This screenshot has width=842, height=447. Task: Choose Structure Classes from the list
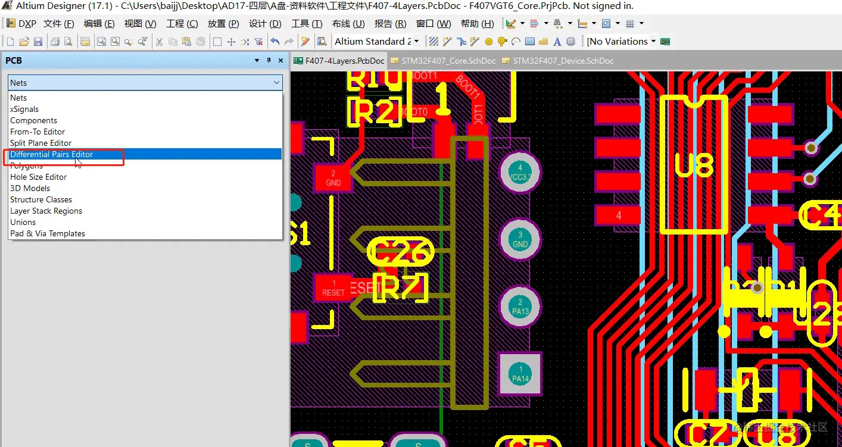tap(145, 199)
